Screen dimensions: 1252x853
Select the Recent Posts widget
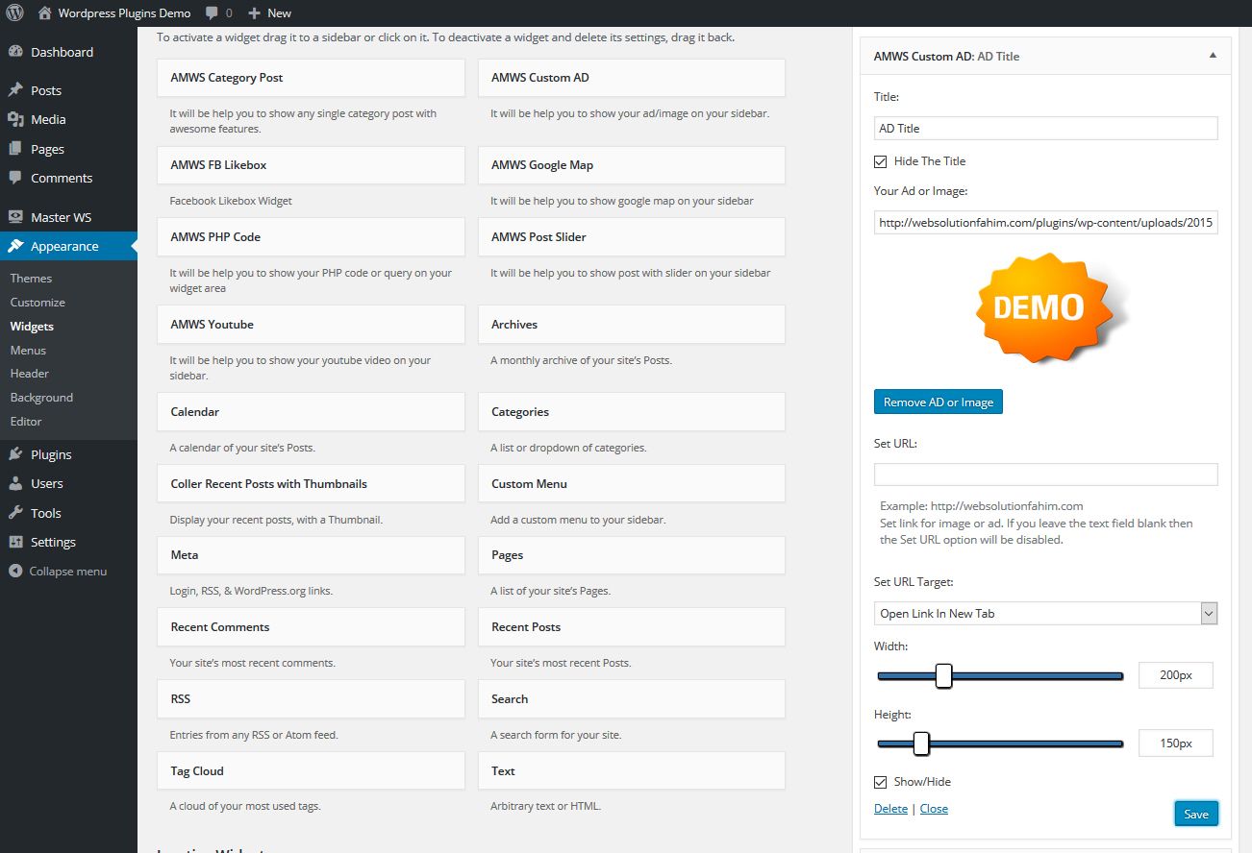coord(632,627)
